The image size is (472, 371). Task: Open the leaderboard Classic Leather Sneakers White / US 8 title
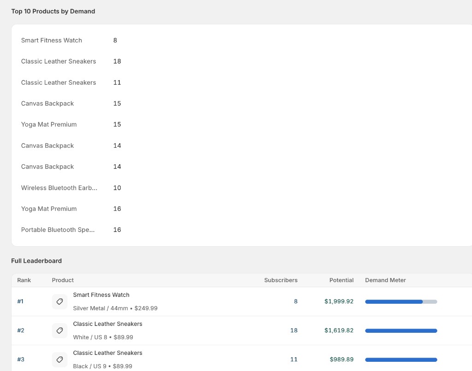coord(107,324)
